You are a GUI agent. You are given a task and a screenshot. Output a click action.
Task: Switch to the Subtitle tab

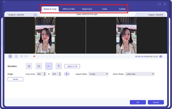click(122, 9)
